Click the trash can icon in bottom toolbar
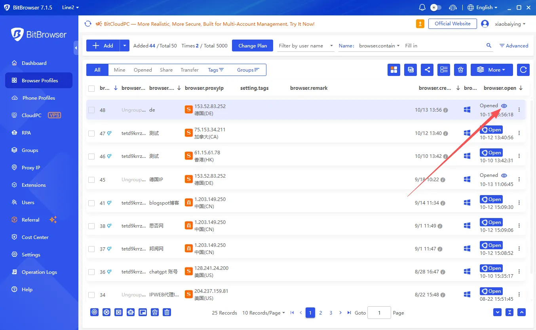The image size is (536, 330). (x=167, y=312)
